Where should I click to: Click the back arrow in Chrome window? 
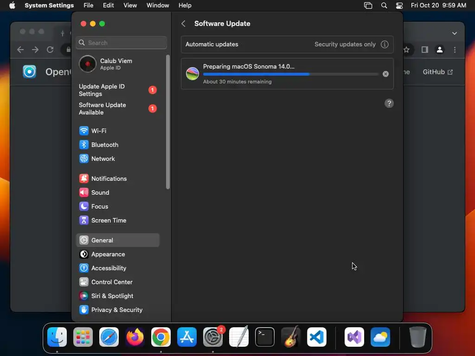(x=20, y=50)
